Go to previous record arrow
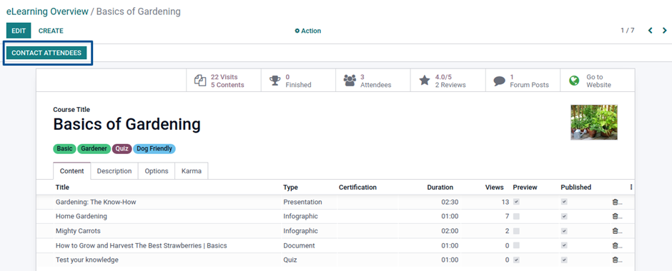The height and width of the screenshot is (271, 672). coord(650,31)
